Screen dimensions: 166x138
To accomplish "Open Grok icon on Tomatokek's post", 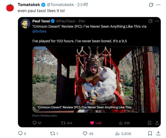I will click(x=151, y=5).
